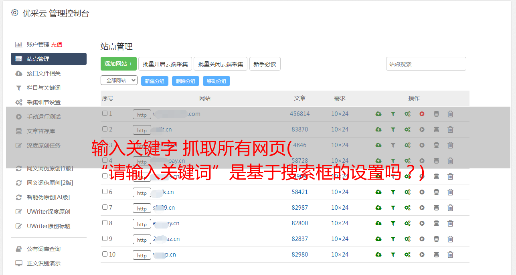This screenshot has height=275, width=516.
Task: Click the green 添加网站 + button
Action: pos(118,64)
